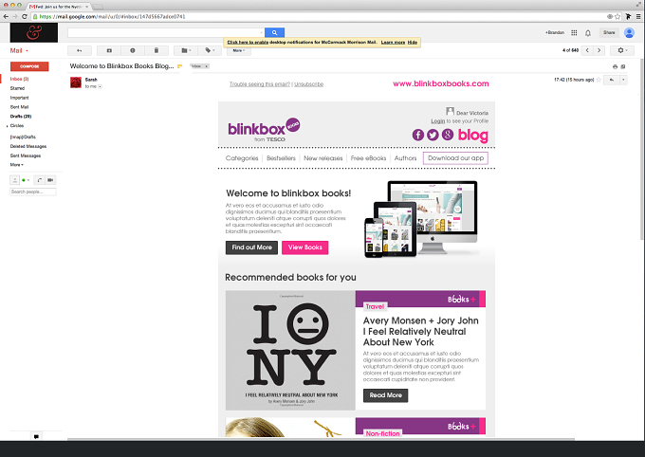This screenshot has width=645, height=457.
Task: Print the whole conversation
Action: 615,66
